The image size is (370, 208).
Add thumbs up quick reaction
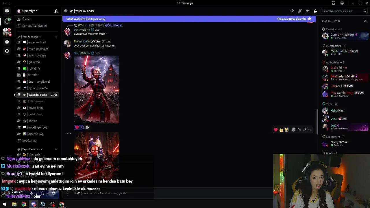281,130
